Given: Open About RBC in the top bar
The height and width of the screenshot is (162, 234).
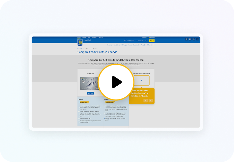Looking at the screenshot, I should coord(101,38).
